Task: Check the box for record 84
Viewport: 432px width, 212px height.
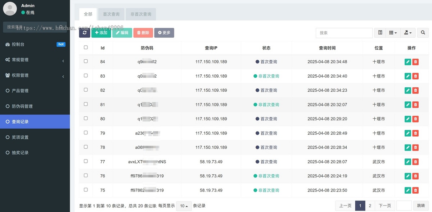Action: click(86, 61)
